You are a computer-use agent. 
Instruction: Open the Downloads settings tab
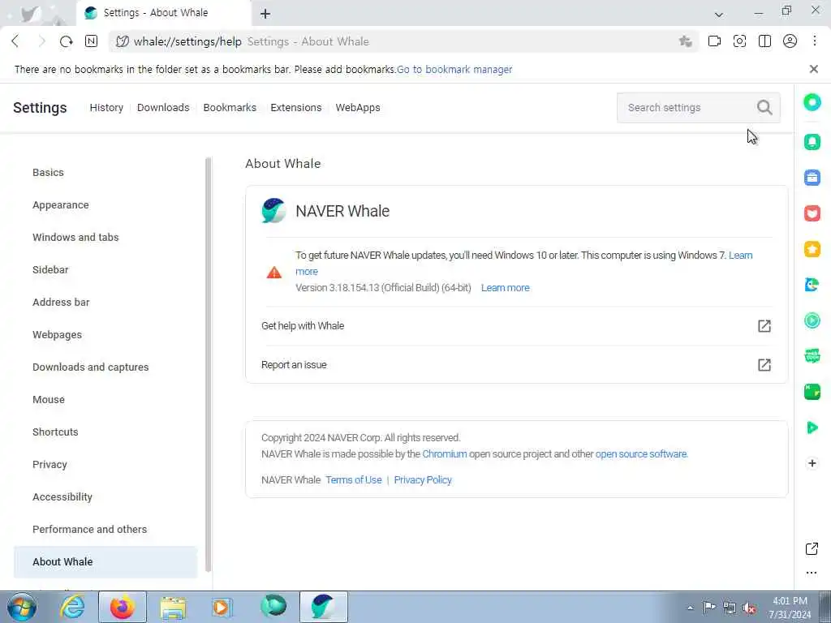point(163,108)
